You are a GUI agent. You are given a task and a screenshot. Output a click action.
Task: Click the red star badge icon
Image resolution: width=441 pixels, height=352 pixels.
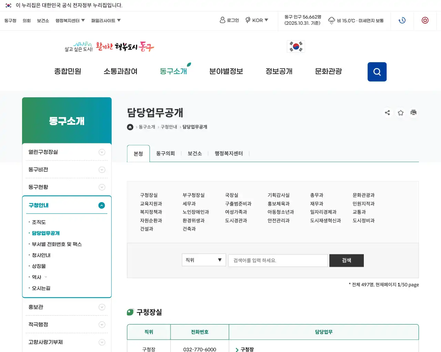425,20
